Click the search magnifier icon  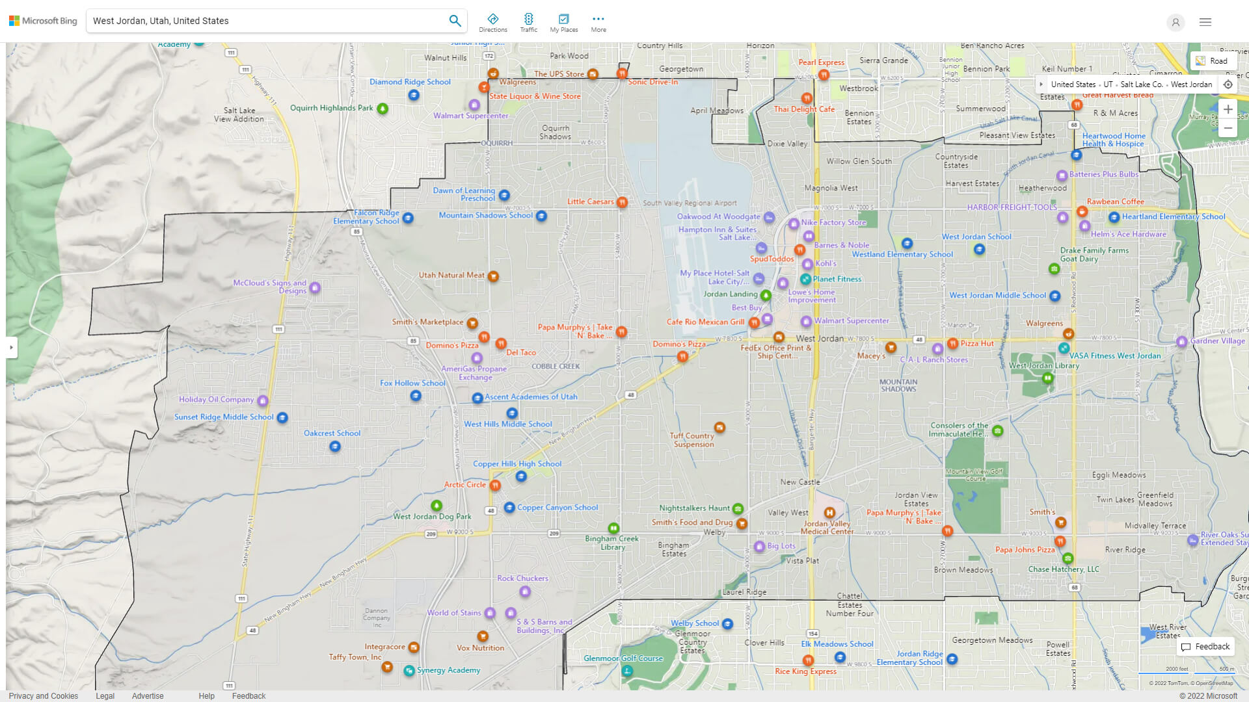pyautogui.click(x=455, y=20)
